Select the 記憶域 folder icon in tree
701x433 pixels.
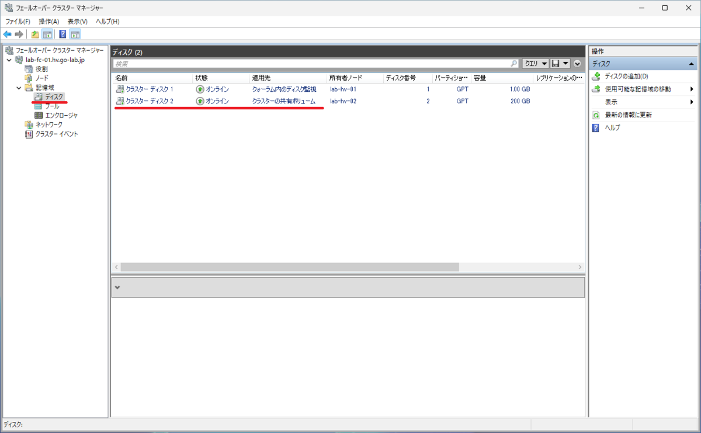[x=29, y=88]
